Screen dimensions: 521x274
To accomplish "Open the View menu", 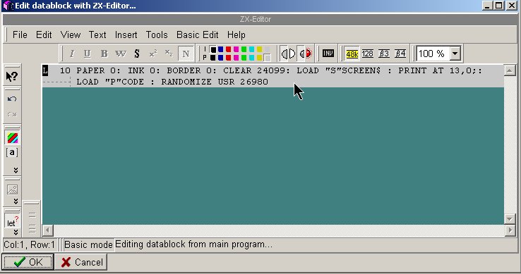I will click(x=71, y=35).
